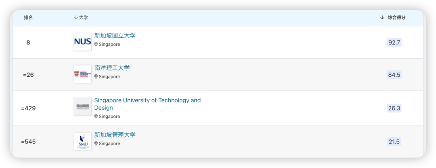Click the SMU university logo

(x=82, y=141)
